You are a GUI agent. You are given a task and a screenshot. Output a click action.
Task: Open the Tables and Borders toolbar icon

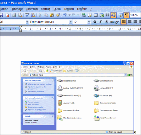point(90,15)
